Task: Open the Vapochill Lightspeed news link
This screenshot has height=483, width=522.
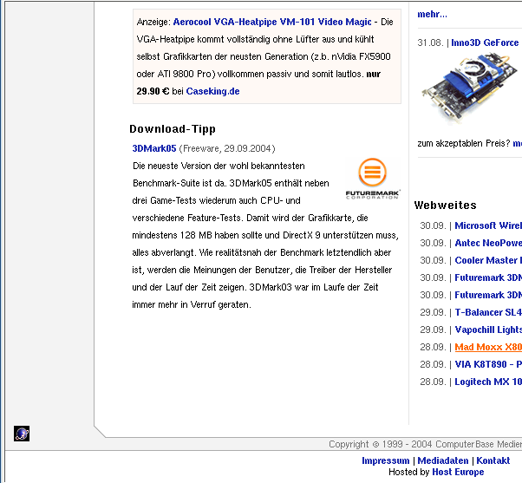Action: click(x=488, y=330)
